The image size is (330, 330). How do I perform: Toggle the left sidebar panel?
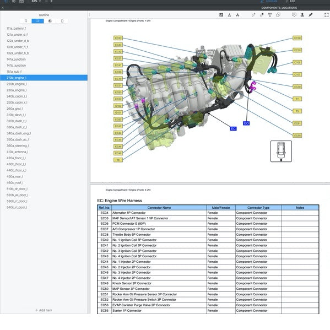[x=6, y=1]
